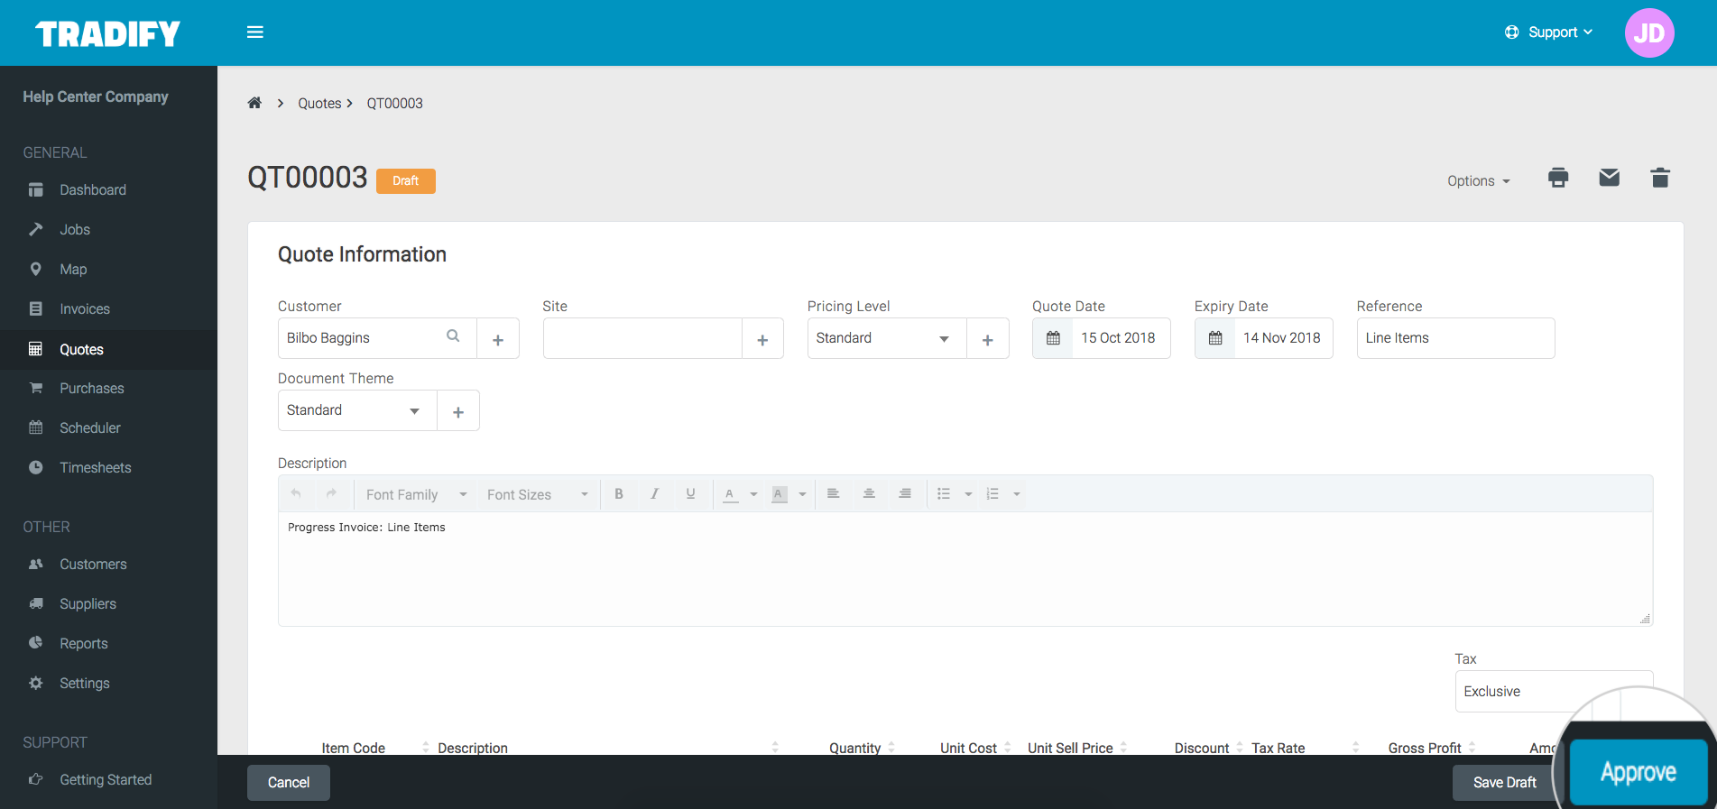The height and width of the screenshot is (809, 1717).
Task: Go to Timesheets
Action: (96, 467)
